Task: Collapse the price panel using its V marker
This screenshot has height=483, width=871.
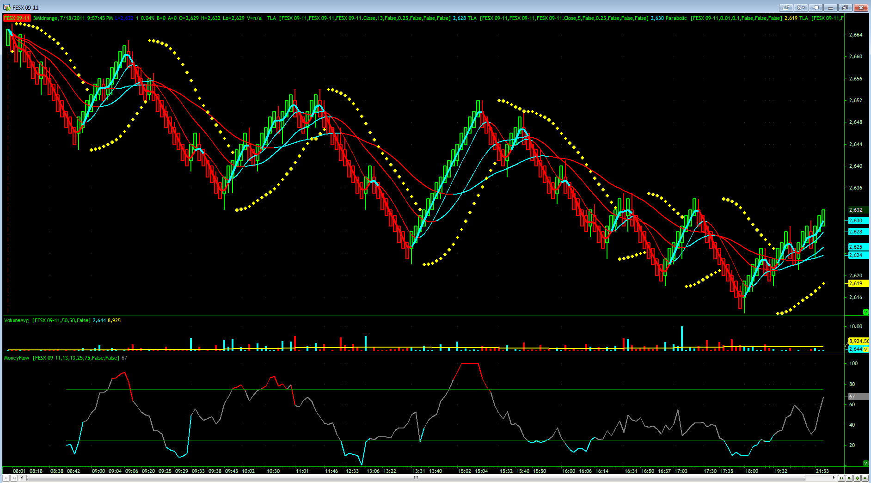Action: click(x=866, y=312)
